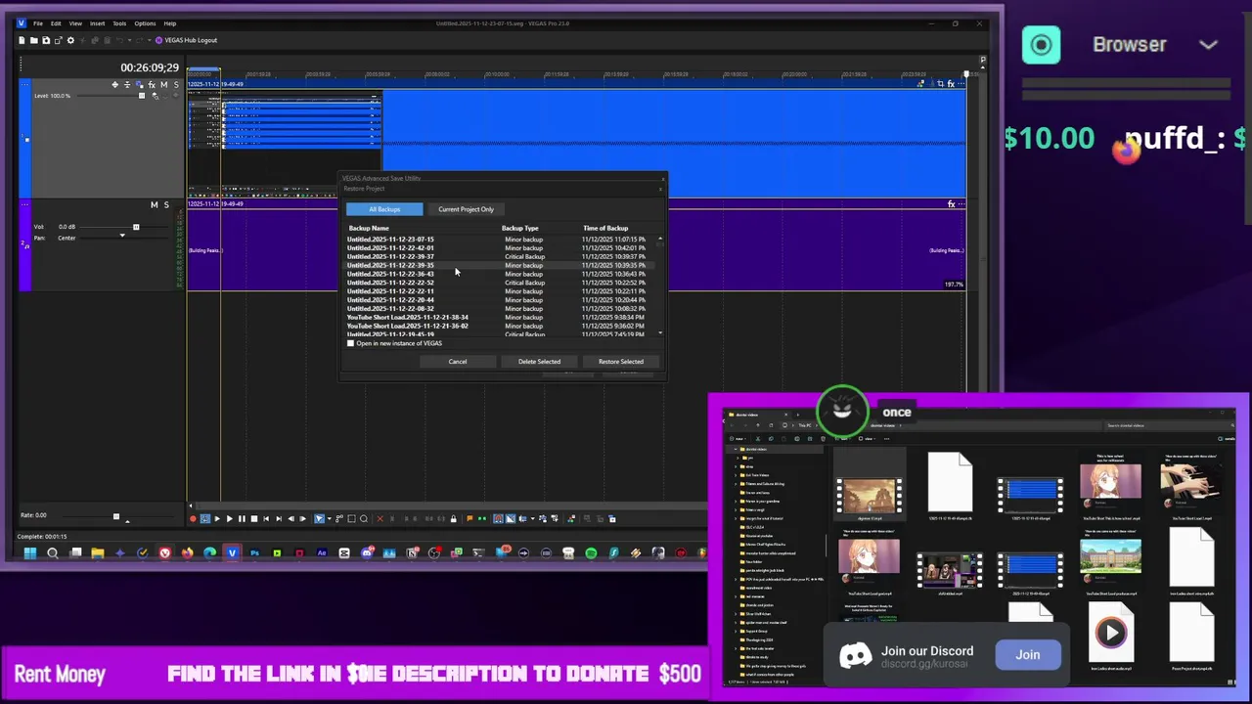Open the Tools menu
Image resolution: width=1252 pixels, height=704 pixels.
(x=119, y=23)
